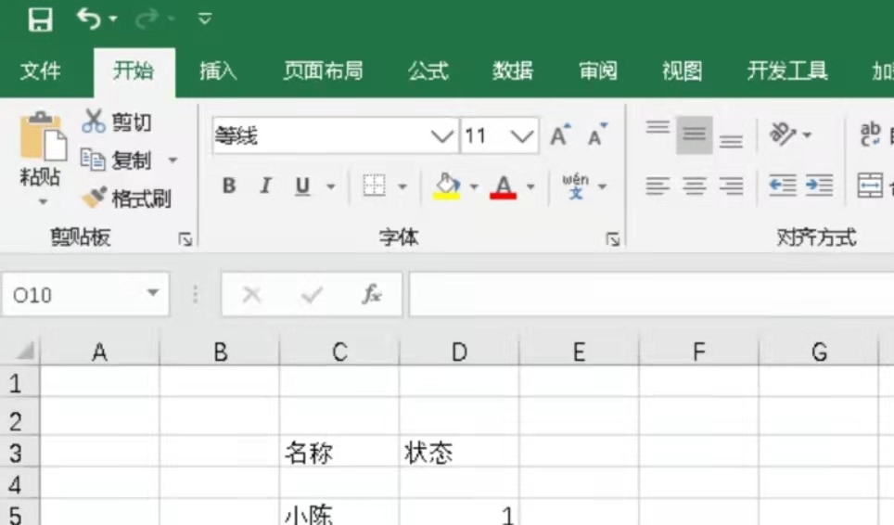894x525 pixels.
Task: Click the Cut scissors icon
Action: click(x=95, y=122)
